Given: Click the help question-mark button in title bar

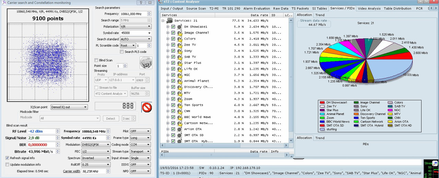Looking at the screenshot, I should 141,2.
